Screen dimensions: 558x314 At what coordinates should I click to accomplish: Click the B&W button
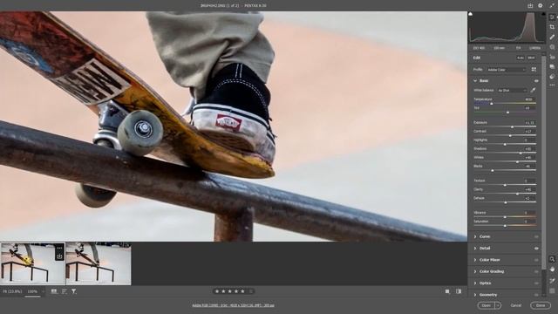531,58
